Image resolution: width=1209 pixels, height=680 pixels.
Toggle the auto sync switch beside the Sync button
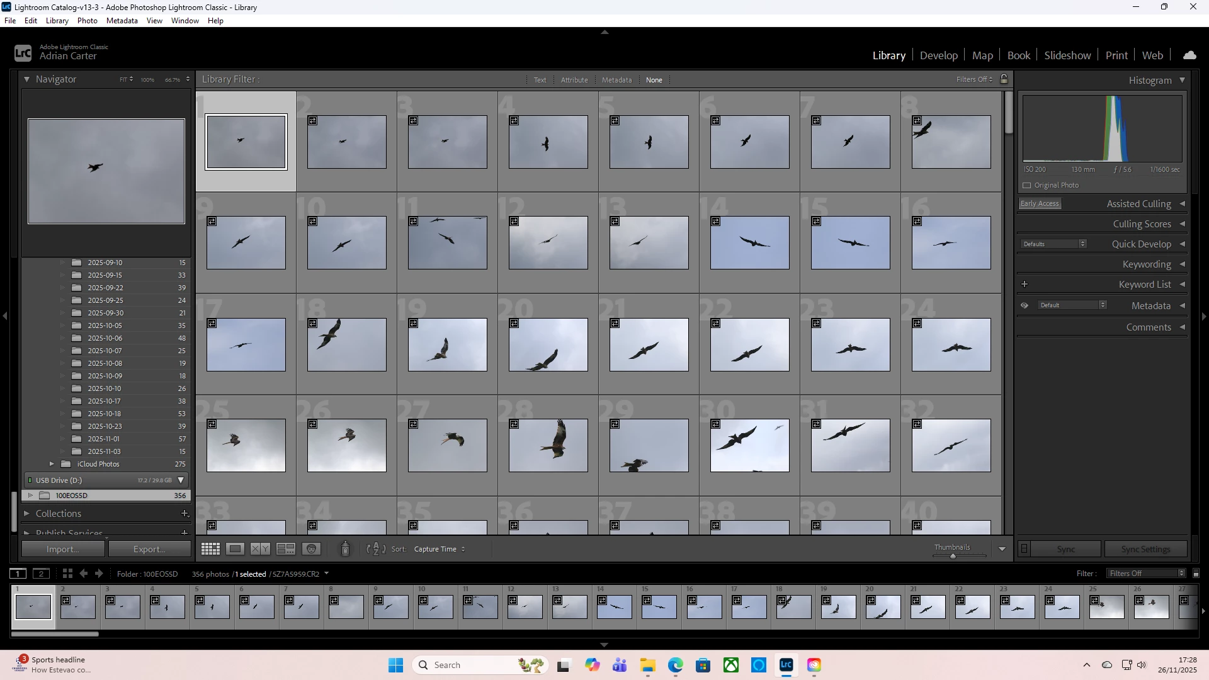(x=1025, y=549)
